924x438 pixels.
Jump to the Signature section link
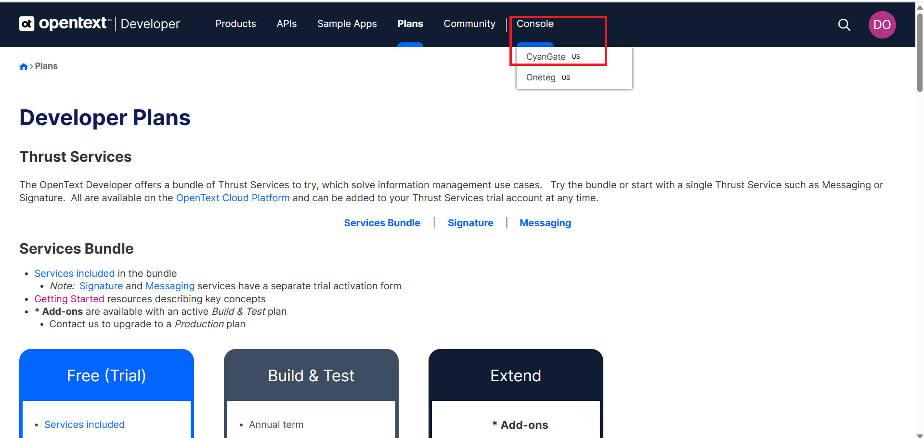(x=470, y=223)
